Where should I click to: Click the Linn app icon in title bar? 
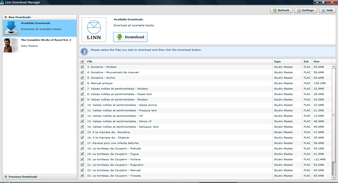[x=3, y=2]
